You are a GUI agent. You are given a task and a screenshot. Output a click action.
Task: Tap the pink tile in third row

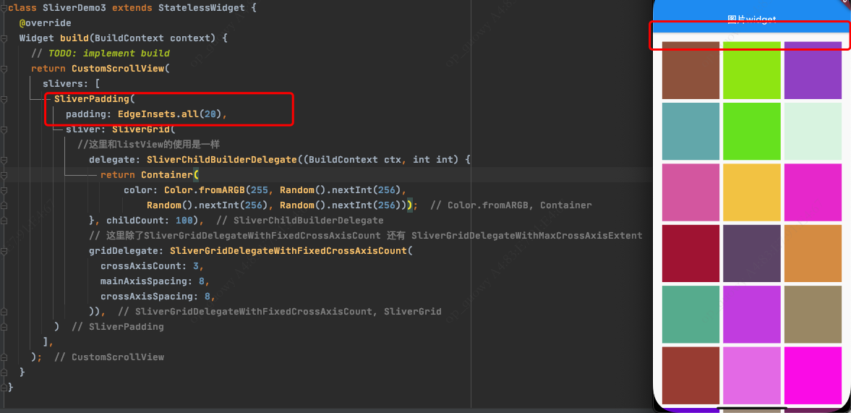(x=691, y=192)
